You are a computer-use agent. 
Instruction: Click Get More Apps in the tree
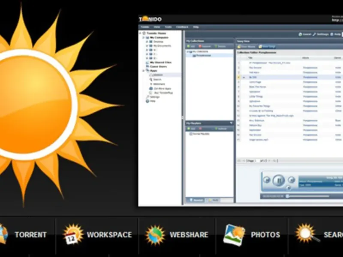pos(162,89)
